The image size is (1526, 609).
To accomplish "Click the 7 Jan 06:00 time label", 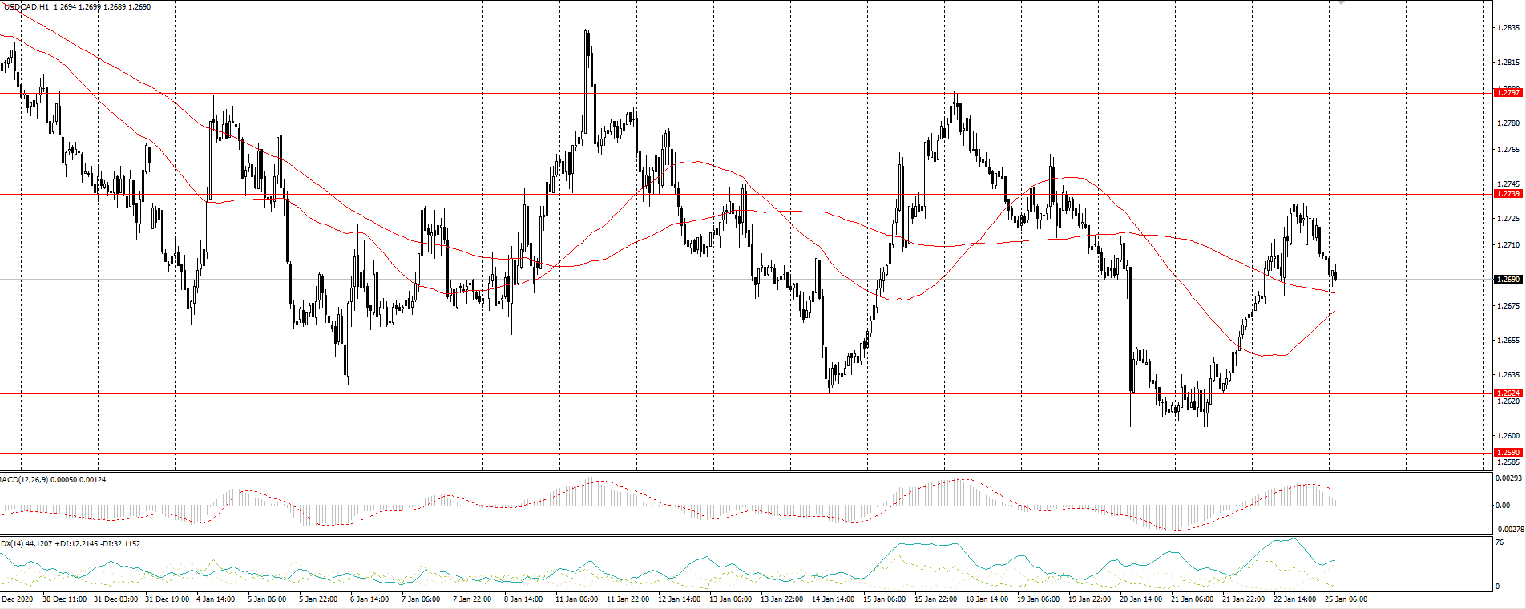I will coord(421,599).
